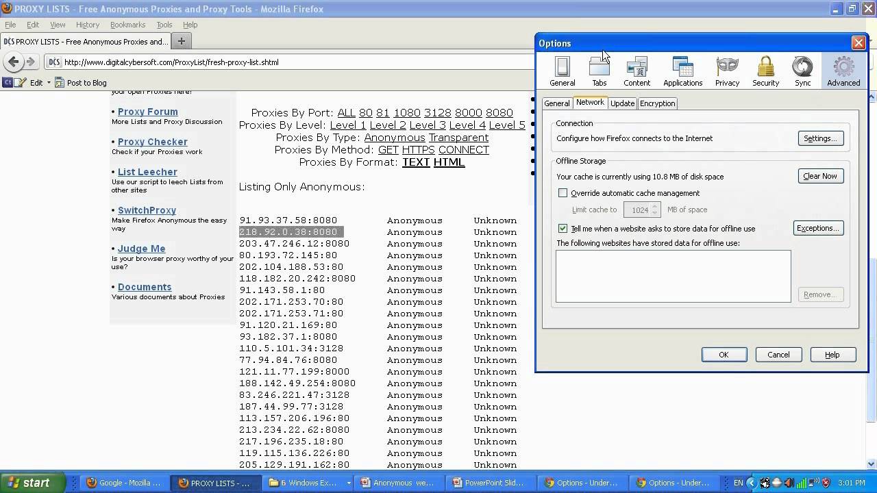
Task: Select the Network sub-tab
Action: point(590,102)
